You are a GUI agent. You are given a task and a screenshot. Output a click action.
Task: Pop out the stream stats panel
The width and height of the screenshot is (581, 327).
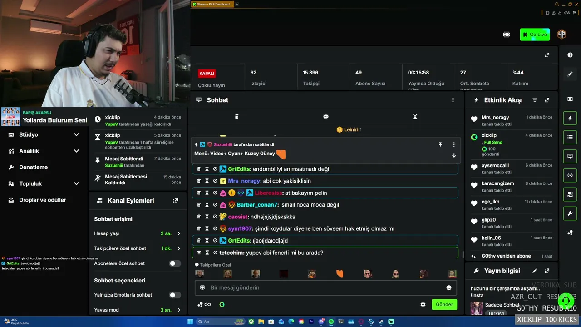(547, 55)
